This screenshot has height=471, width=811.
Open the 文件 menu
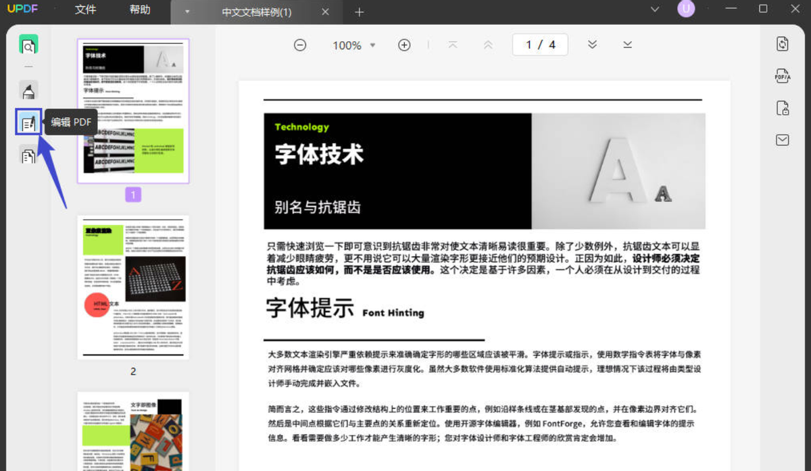[85, 10]
